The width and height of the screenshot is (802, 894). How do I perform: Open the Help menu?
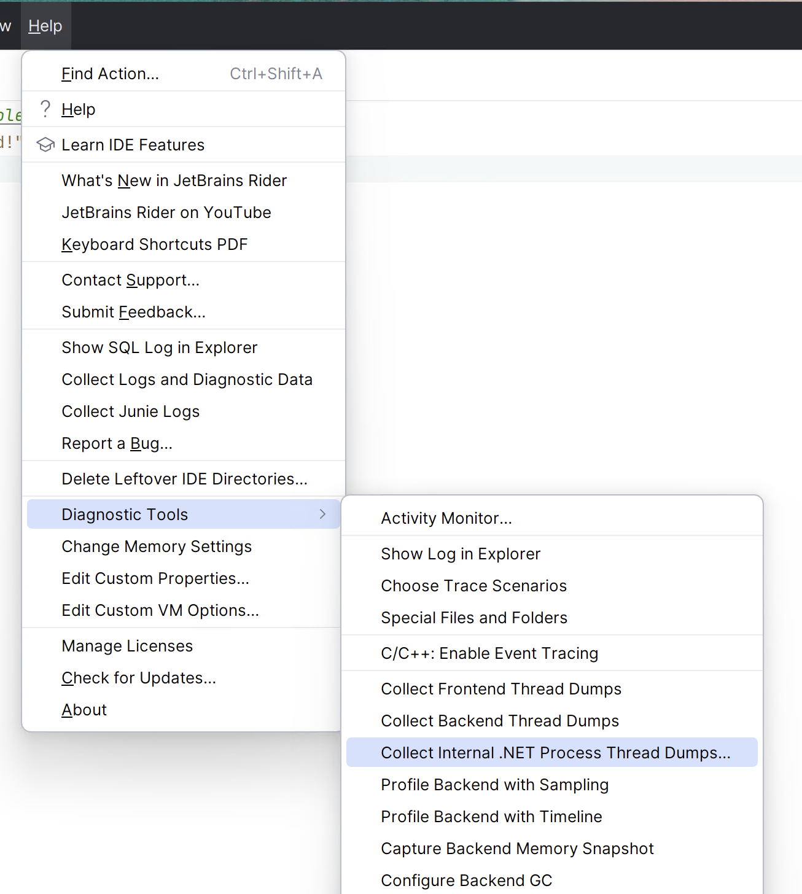[x=45, y=26]
